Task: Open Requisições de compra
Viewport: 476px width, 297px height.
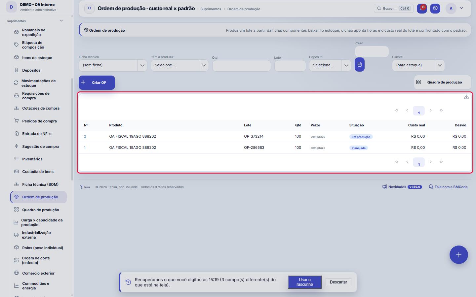Action: pyautogui.click(x=39, y=96)
